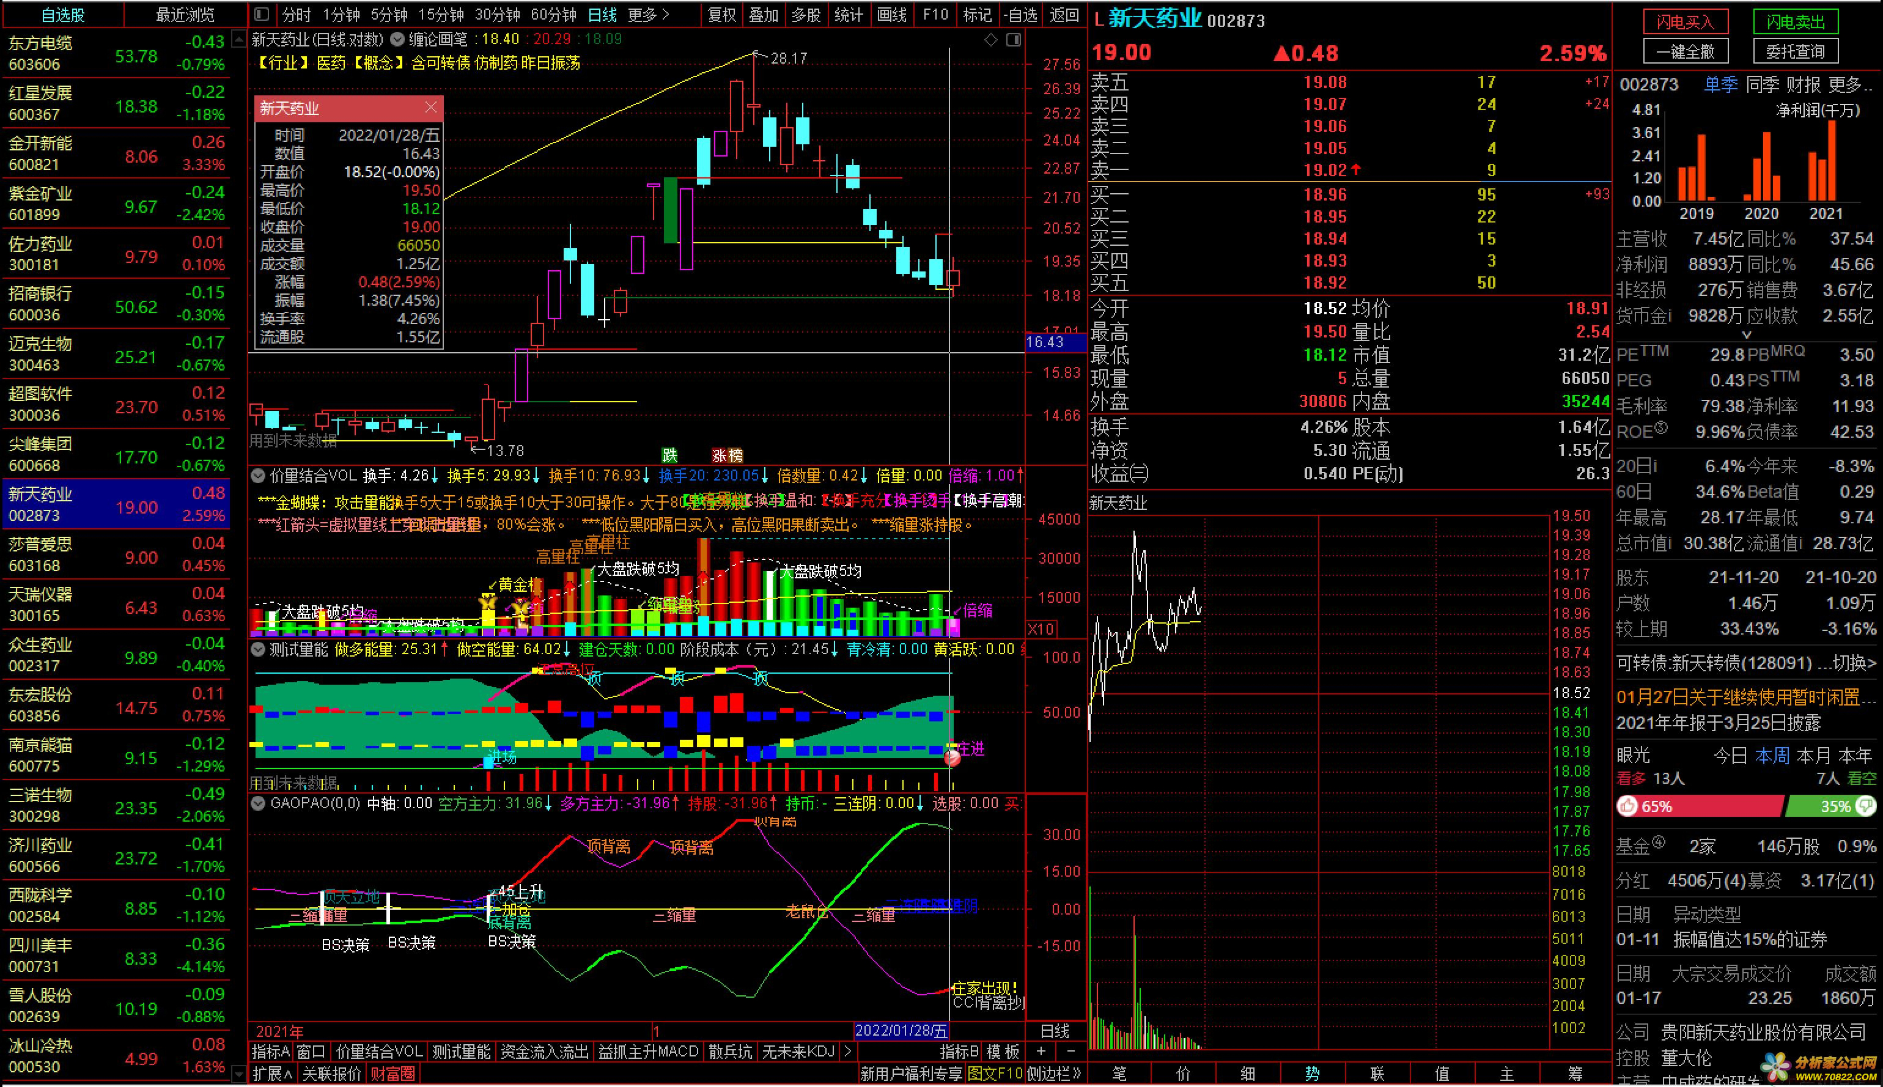Image resolution: width=1883 pixels, height=1087 pixels.
Task: Switch chart to 15分钟 period
Action: [441, 15]
